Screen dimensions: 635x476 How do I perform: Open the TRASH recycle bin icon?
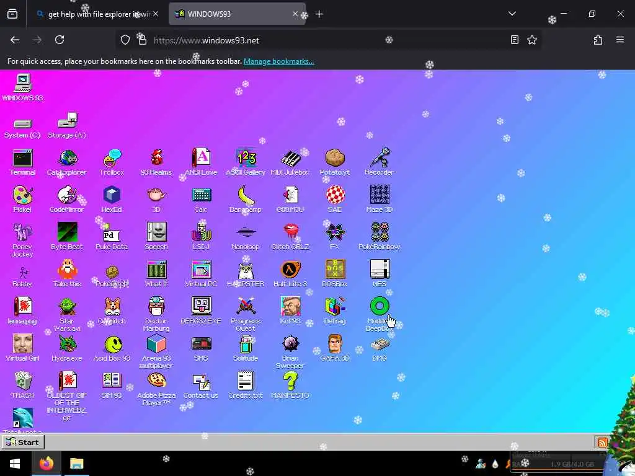pyautogui.click(x=23, y=386)
